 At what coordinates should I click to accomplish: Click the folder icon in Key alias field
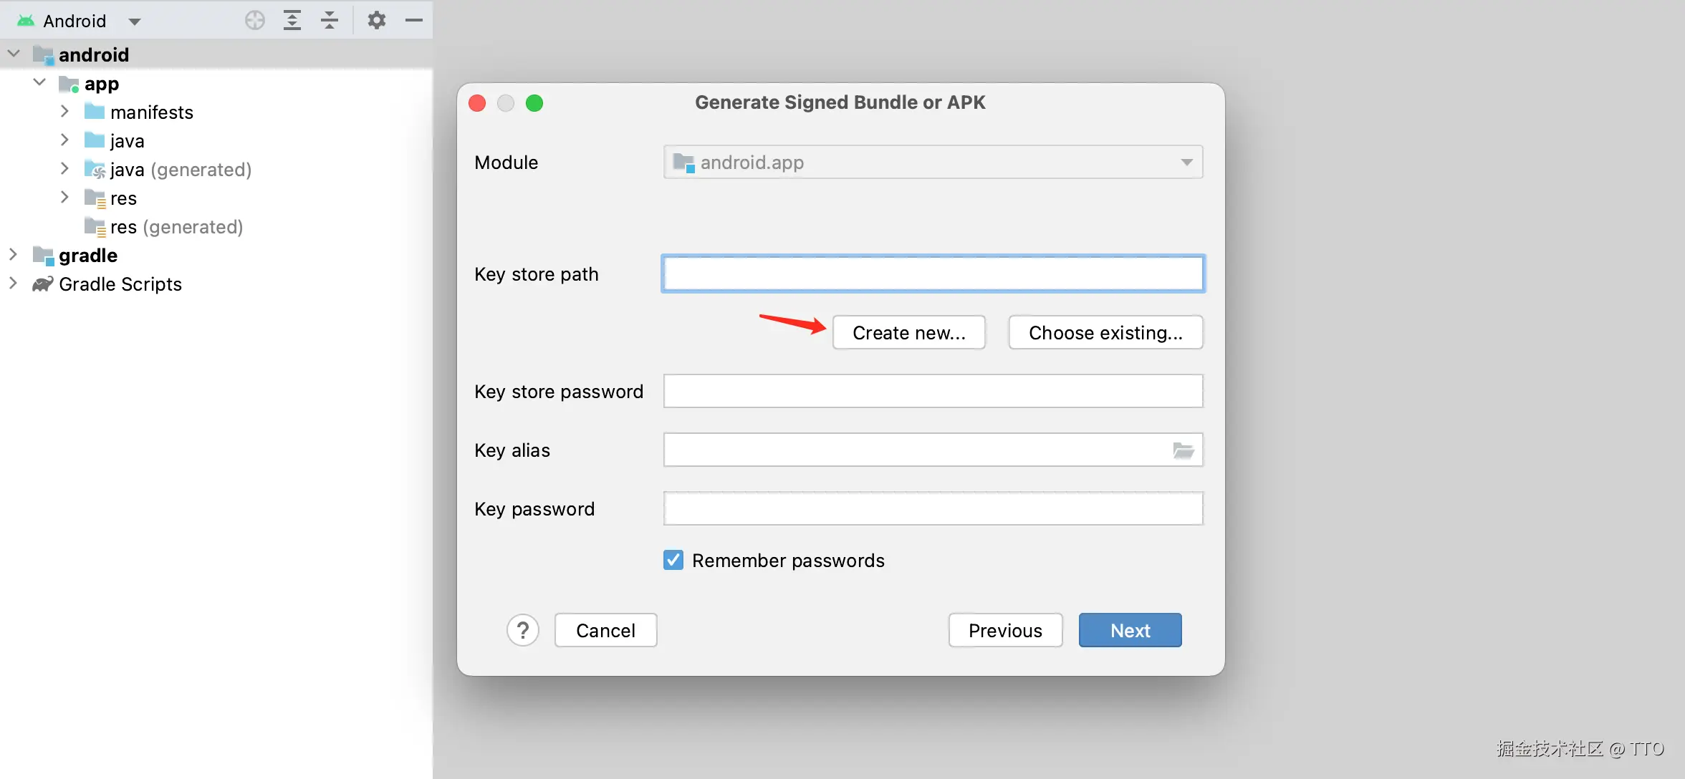[1183, 450]
